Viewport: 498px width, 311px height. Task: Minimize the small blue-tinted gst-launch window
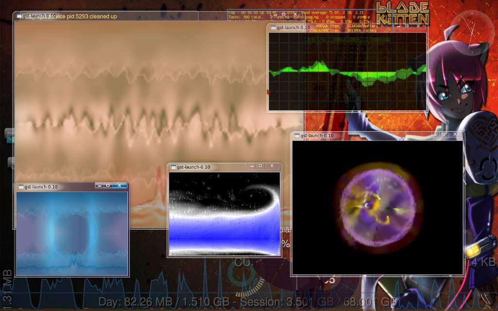click(99, 185)
